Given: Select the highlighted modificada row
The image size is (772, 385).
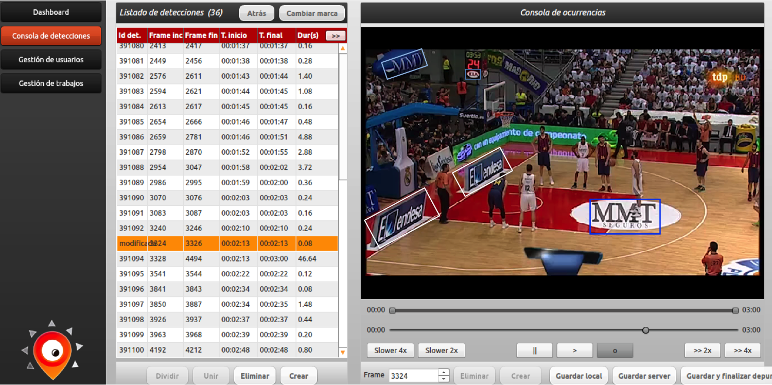Looking at the screenshot, I should point(227,243).
